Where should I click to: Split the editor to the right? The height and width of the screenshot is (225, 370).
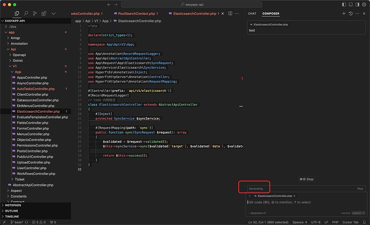[x=230, y=13]
